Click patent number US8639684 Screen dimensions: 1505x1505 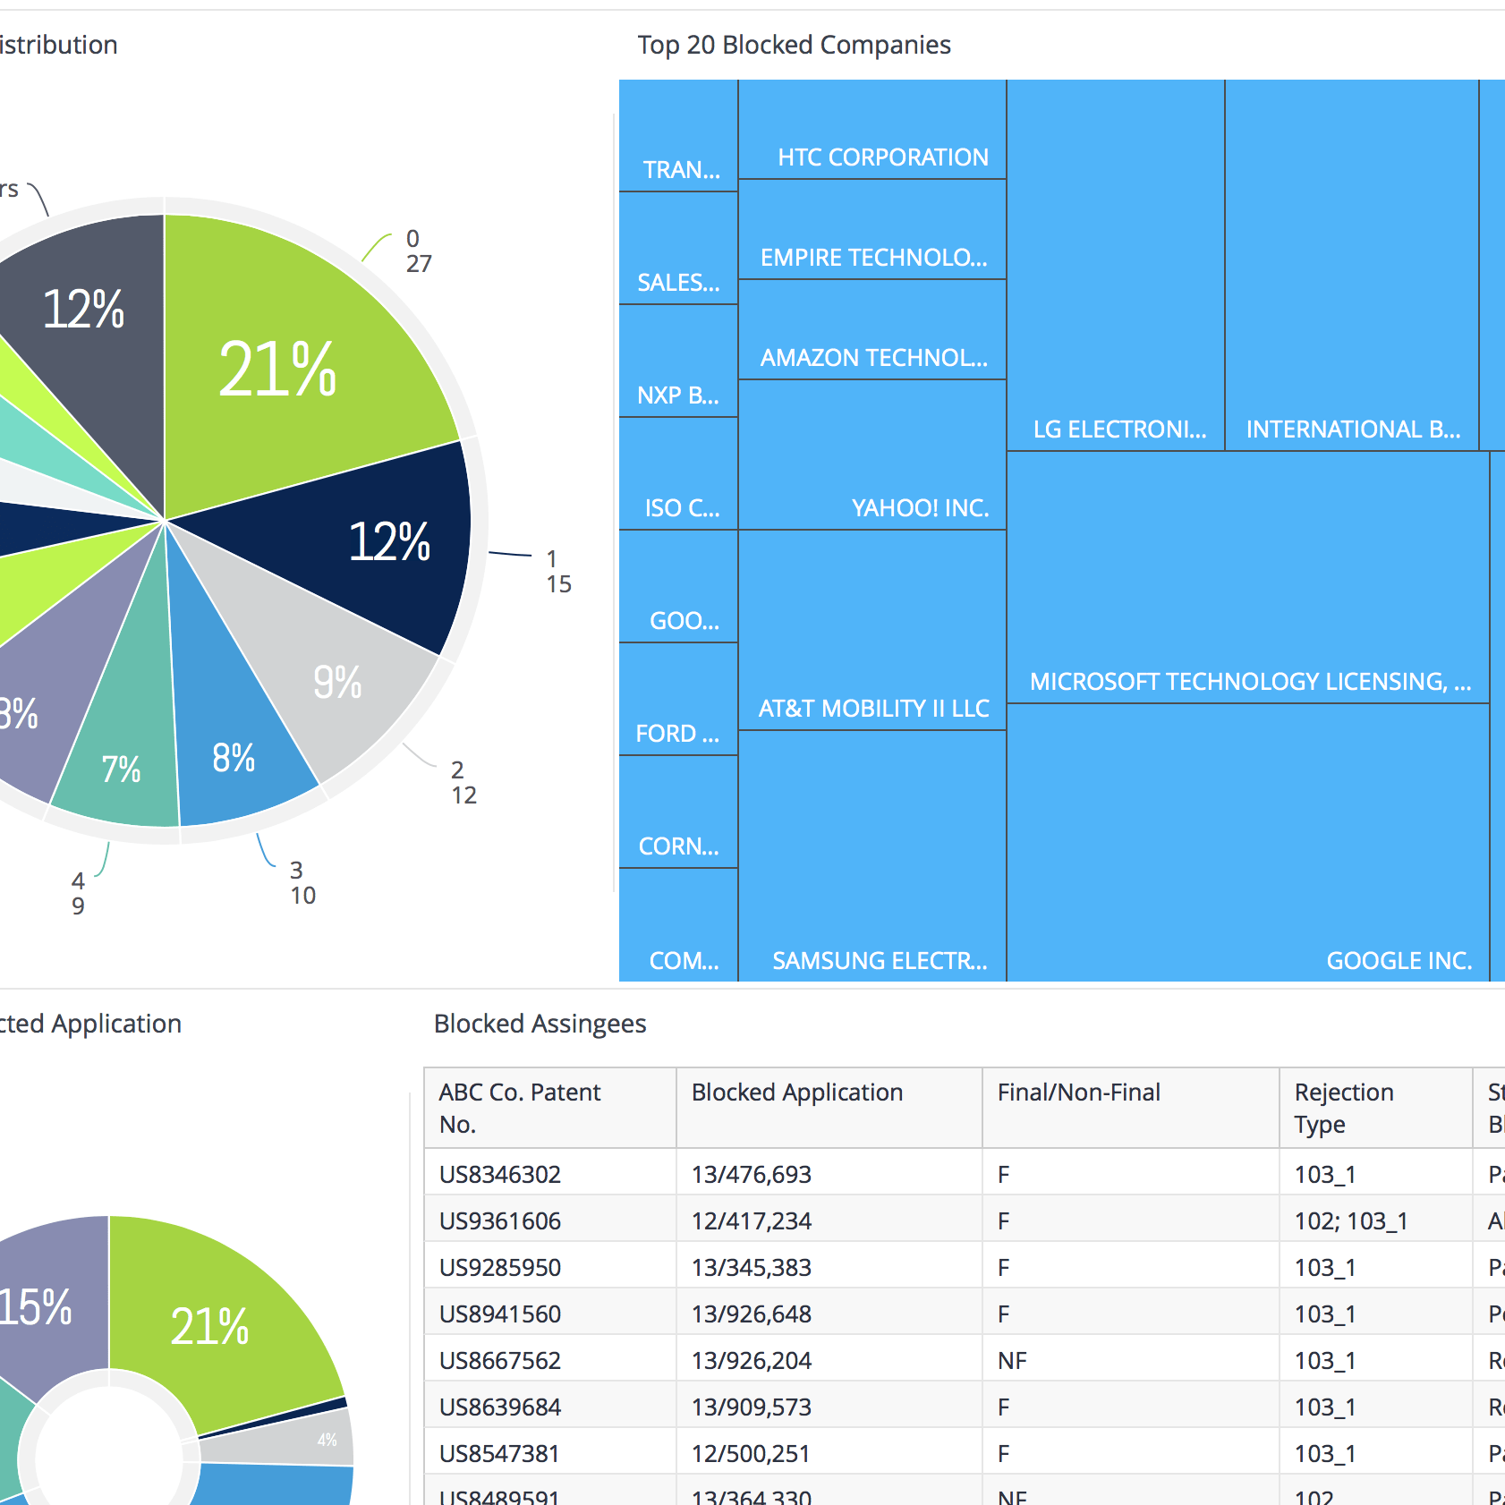coord(500,1407)
